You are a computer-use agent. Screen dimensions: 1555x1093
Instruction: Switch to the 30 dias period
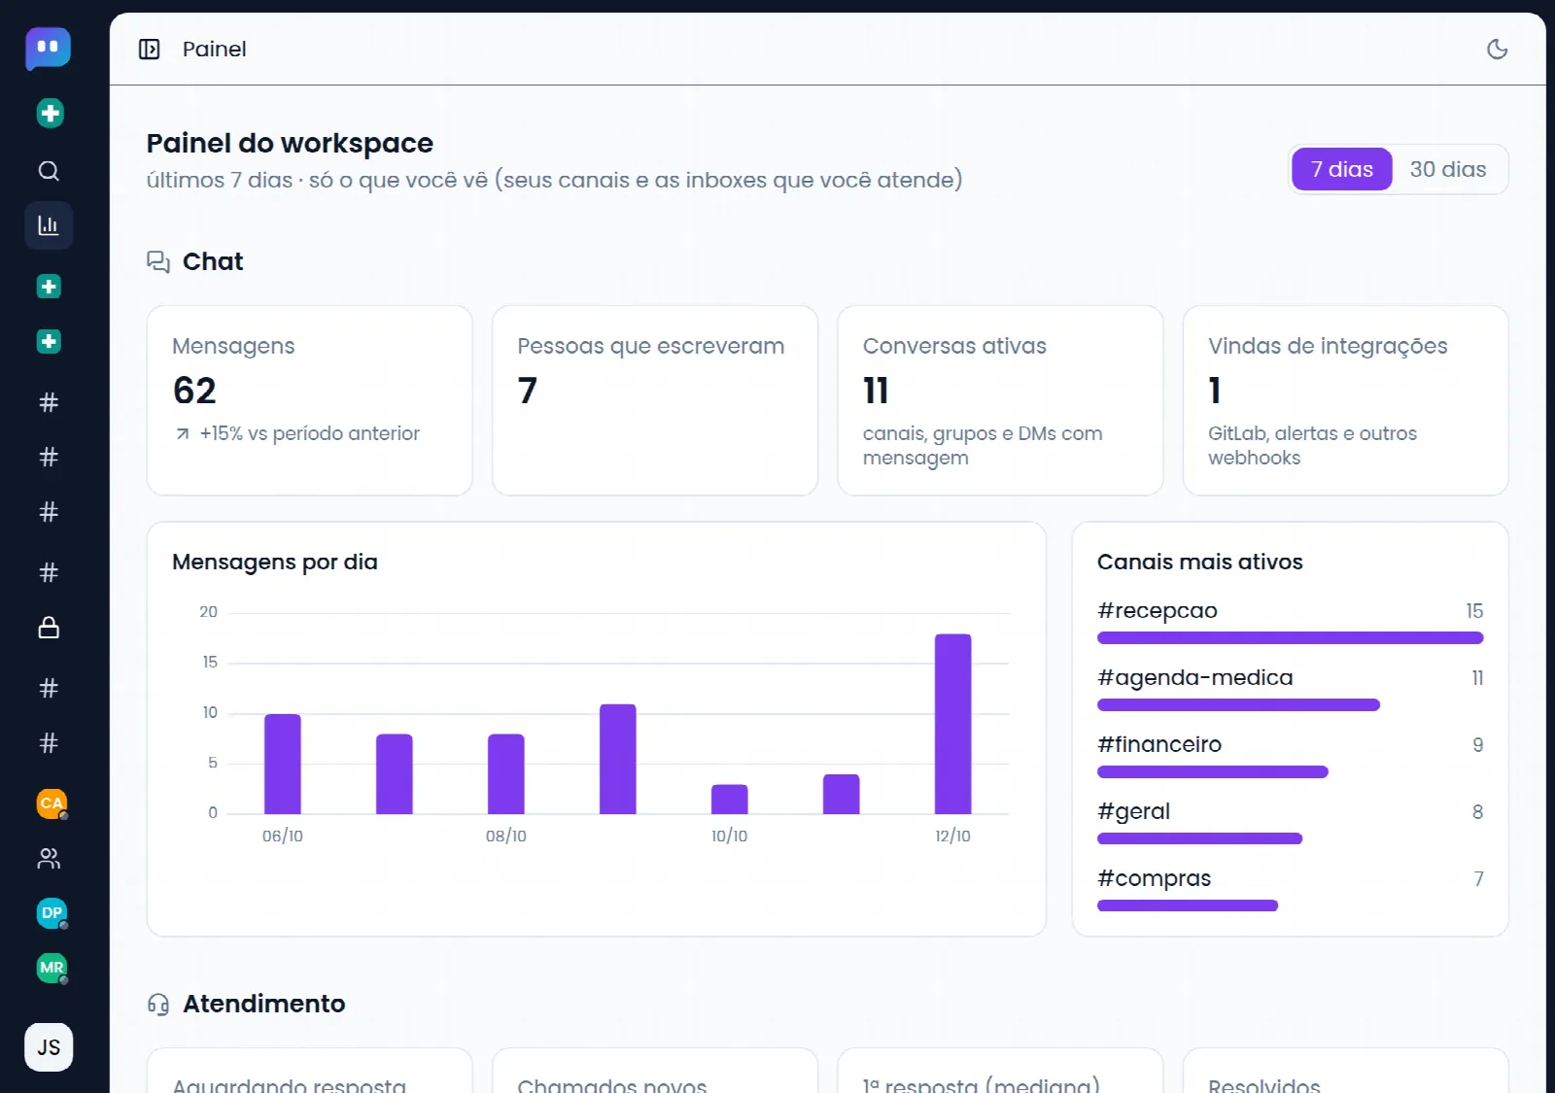click(x=1448, y=170)
